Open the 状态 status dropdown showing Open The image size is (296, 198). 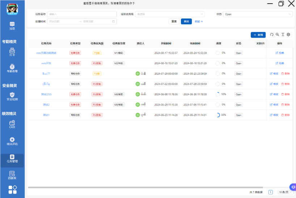258,14
